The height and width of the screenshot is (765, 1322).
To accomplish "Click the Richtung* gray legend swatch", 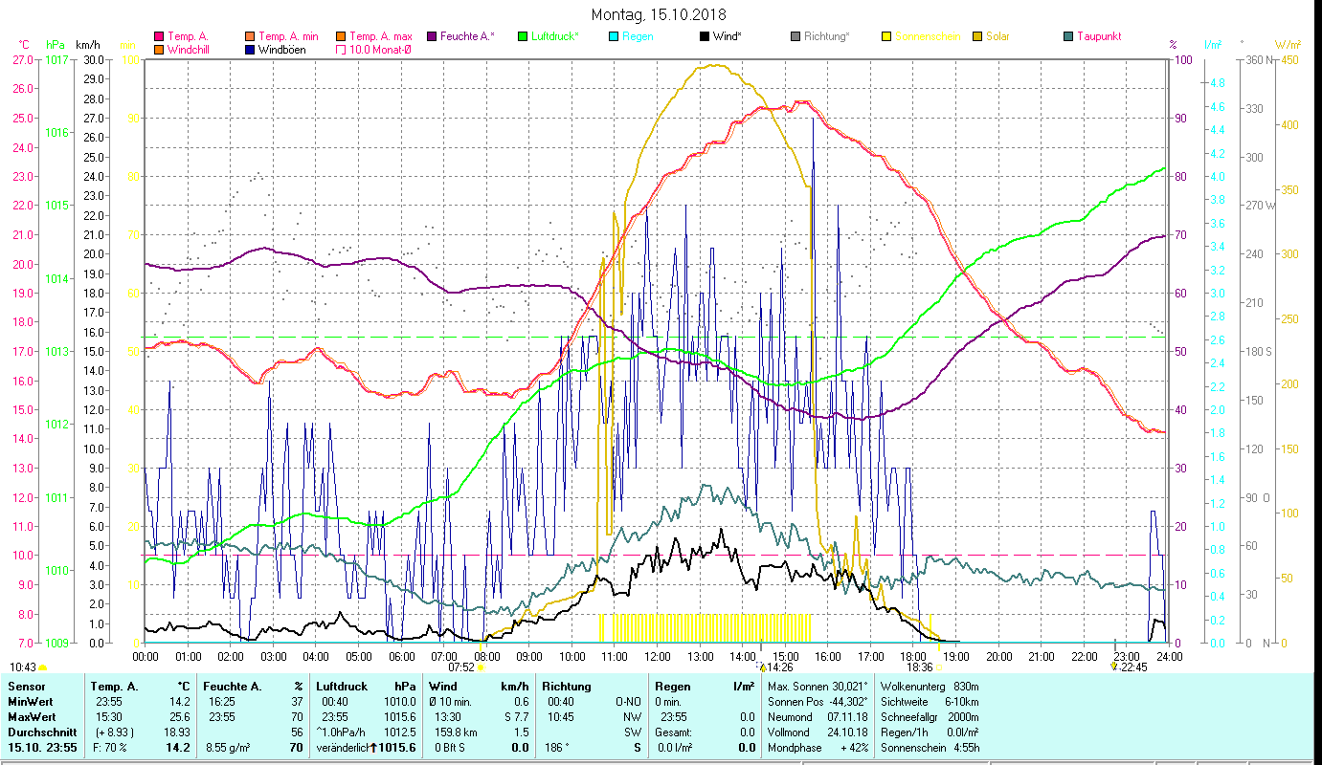I will click(795, 36).
